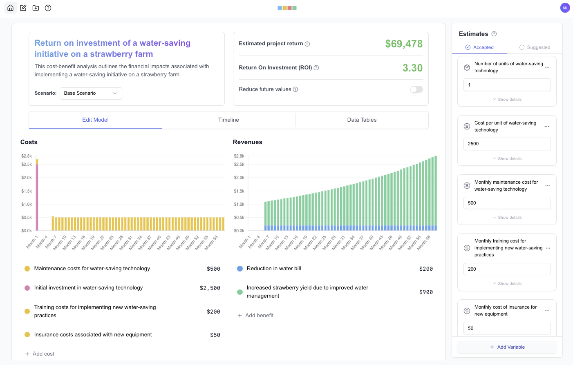Open the Base Scenario dropdown
The height and width of the screenshot is (365, 573).
tap(91, 93)
